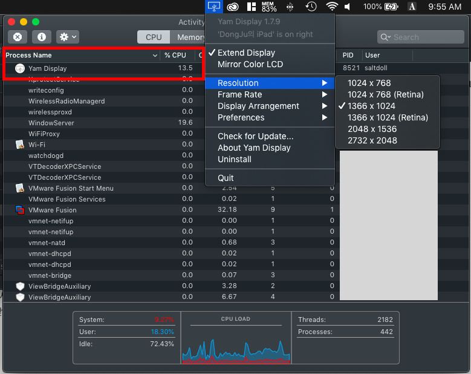Viewport: 471px width, 374px height.
Task: Click the User 18.30% value
Action: [162, 332]
